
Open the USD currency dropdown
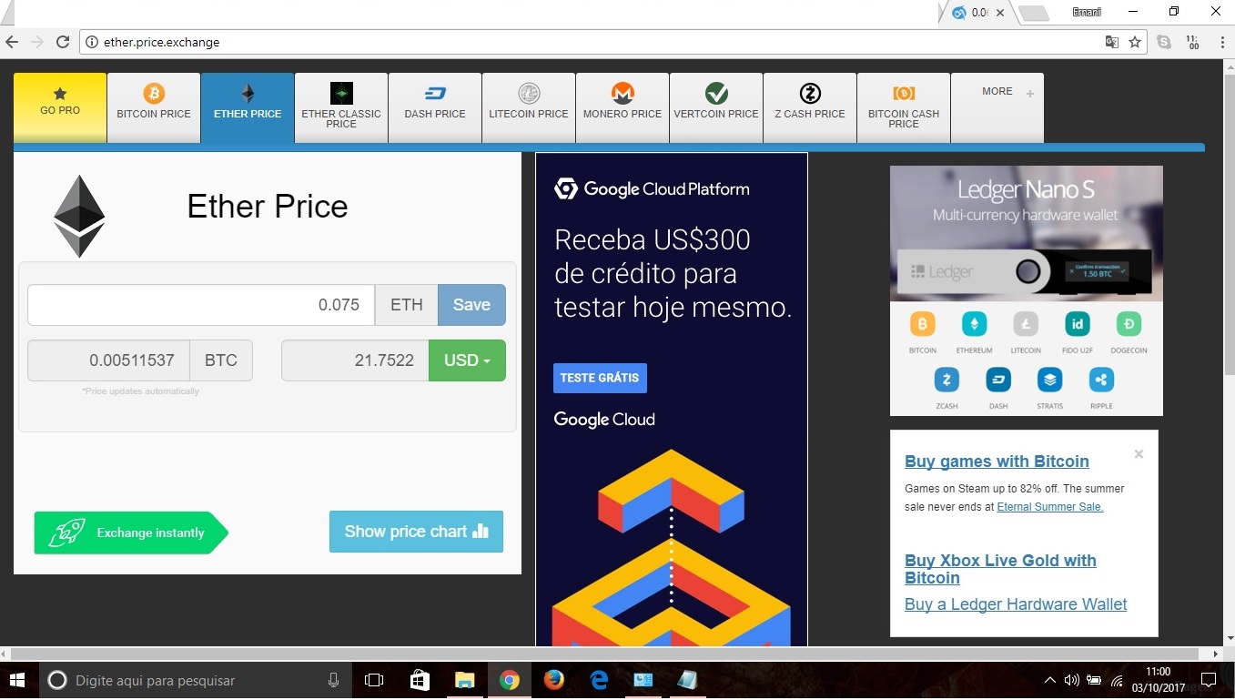467,360
